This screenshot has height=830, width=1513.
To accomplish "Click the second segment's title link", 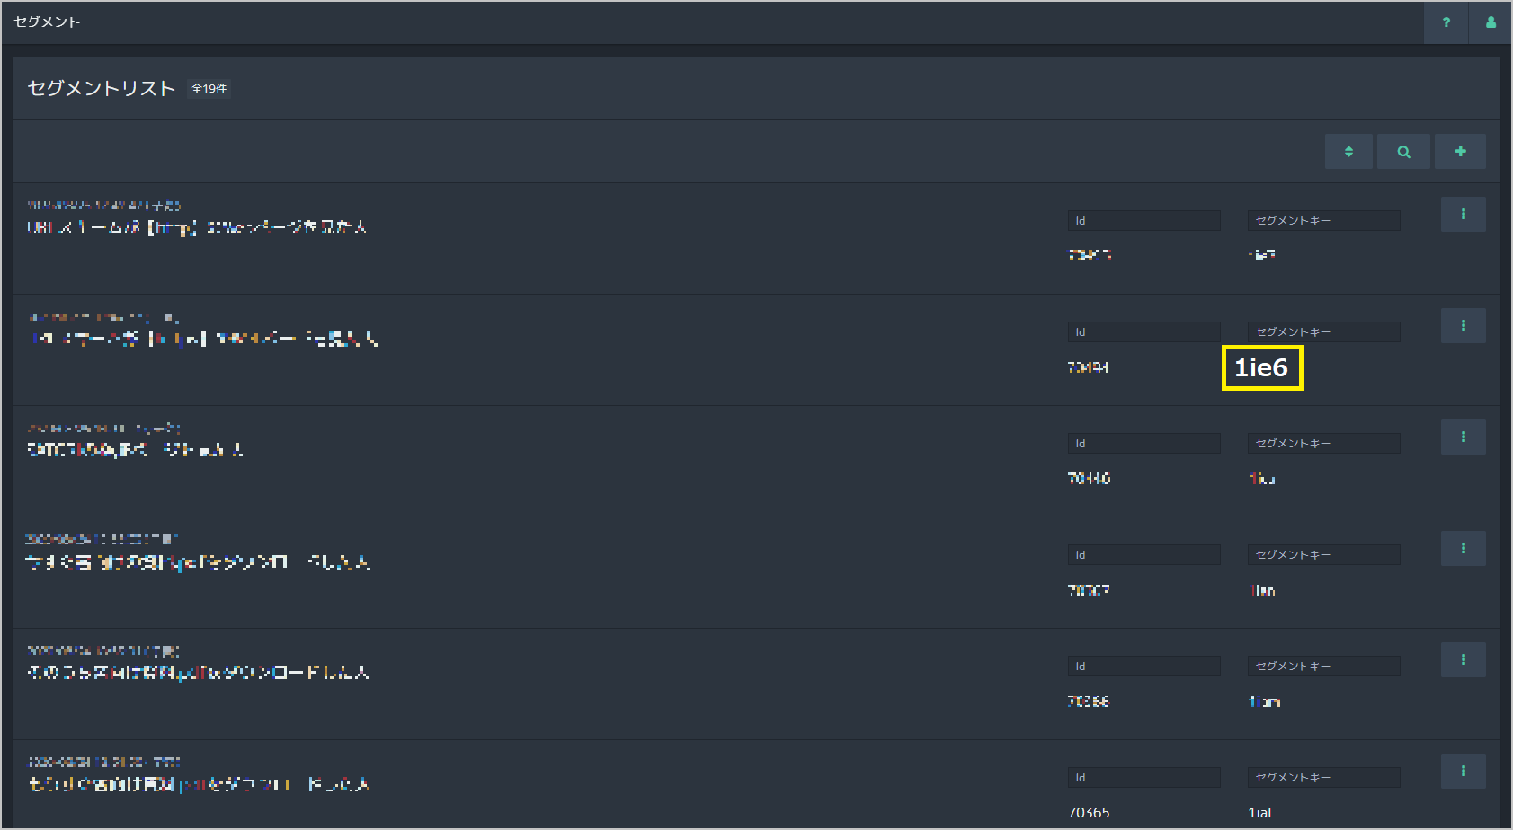I will [x=203, y=339].
